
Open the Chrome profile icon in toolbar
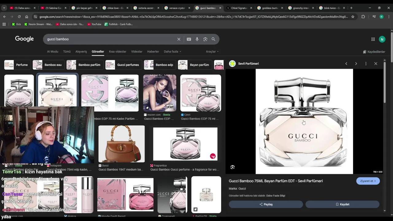381,17
